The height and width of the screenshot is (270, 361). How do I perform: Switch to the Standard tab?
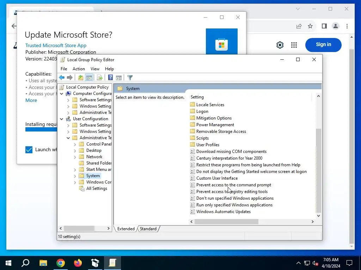148,229
